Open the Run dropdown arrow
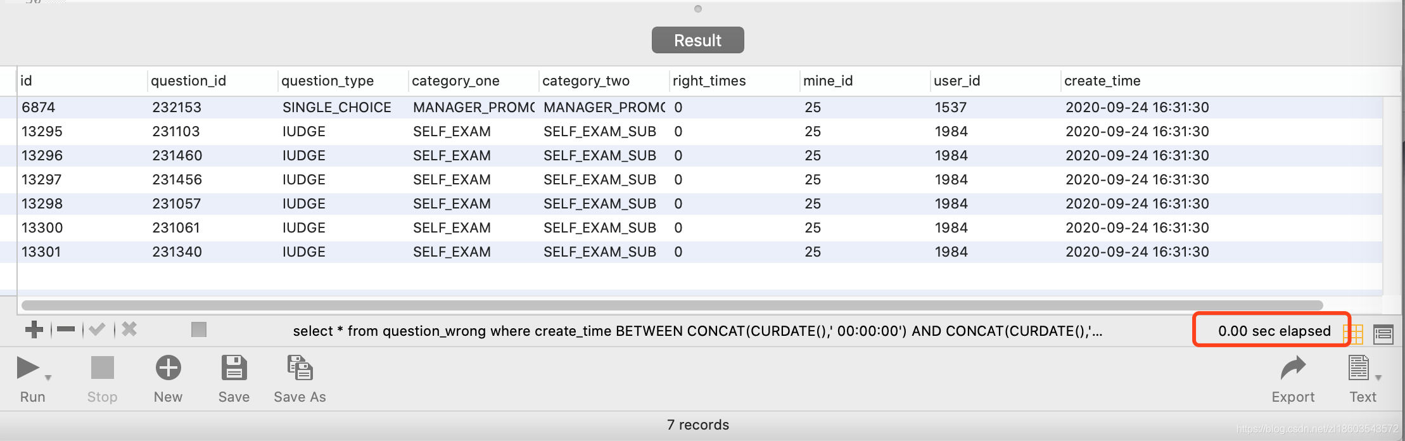This screenshot has width=1405, height=441. click(48, 378)
